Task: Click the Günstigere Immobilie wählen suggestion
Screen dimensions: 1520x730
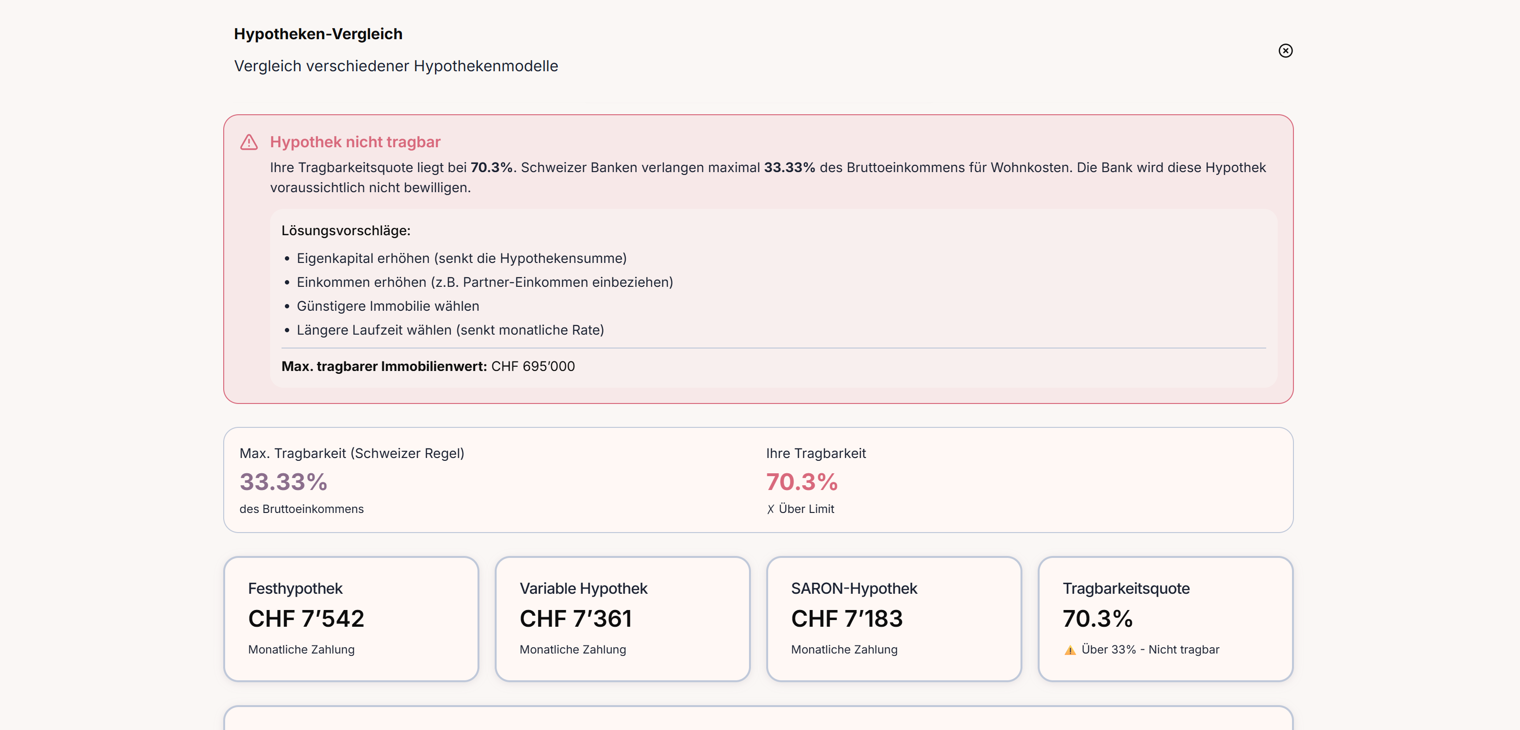Action: point(388,306)
